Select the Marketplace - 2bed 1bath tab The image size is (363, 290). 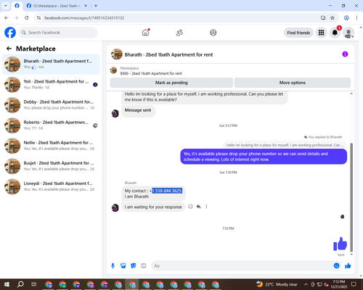(56, 6)
